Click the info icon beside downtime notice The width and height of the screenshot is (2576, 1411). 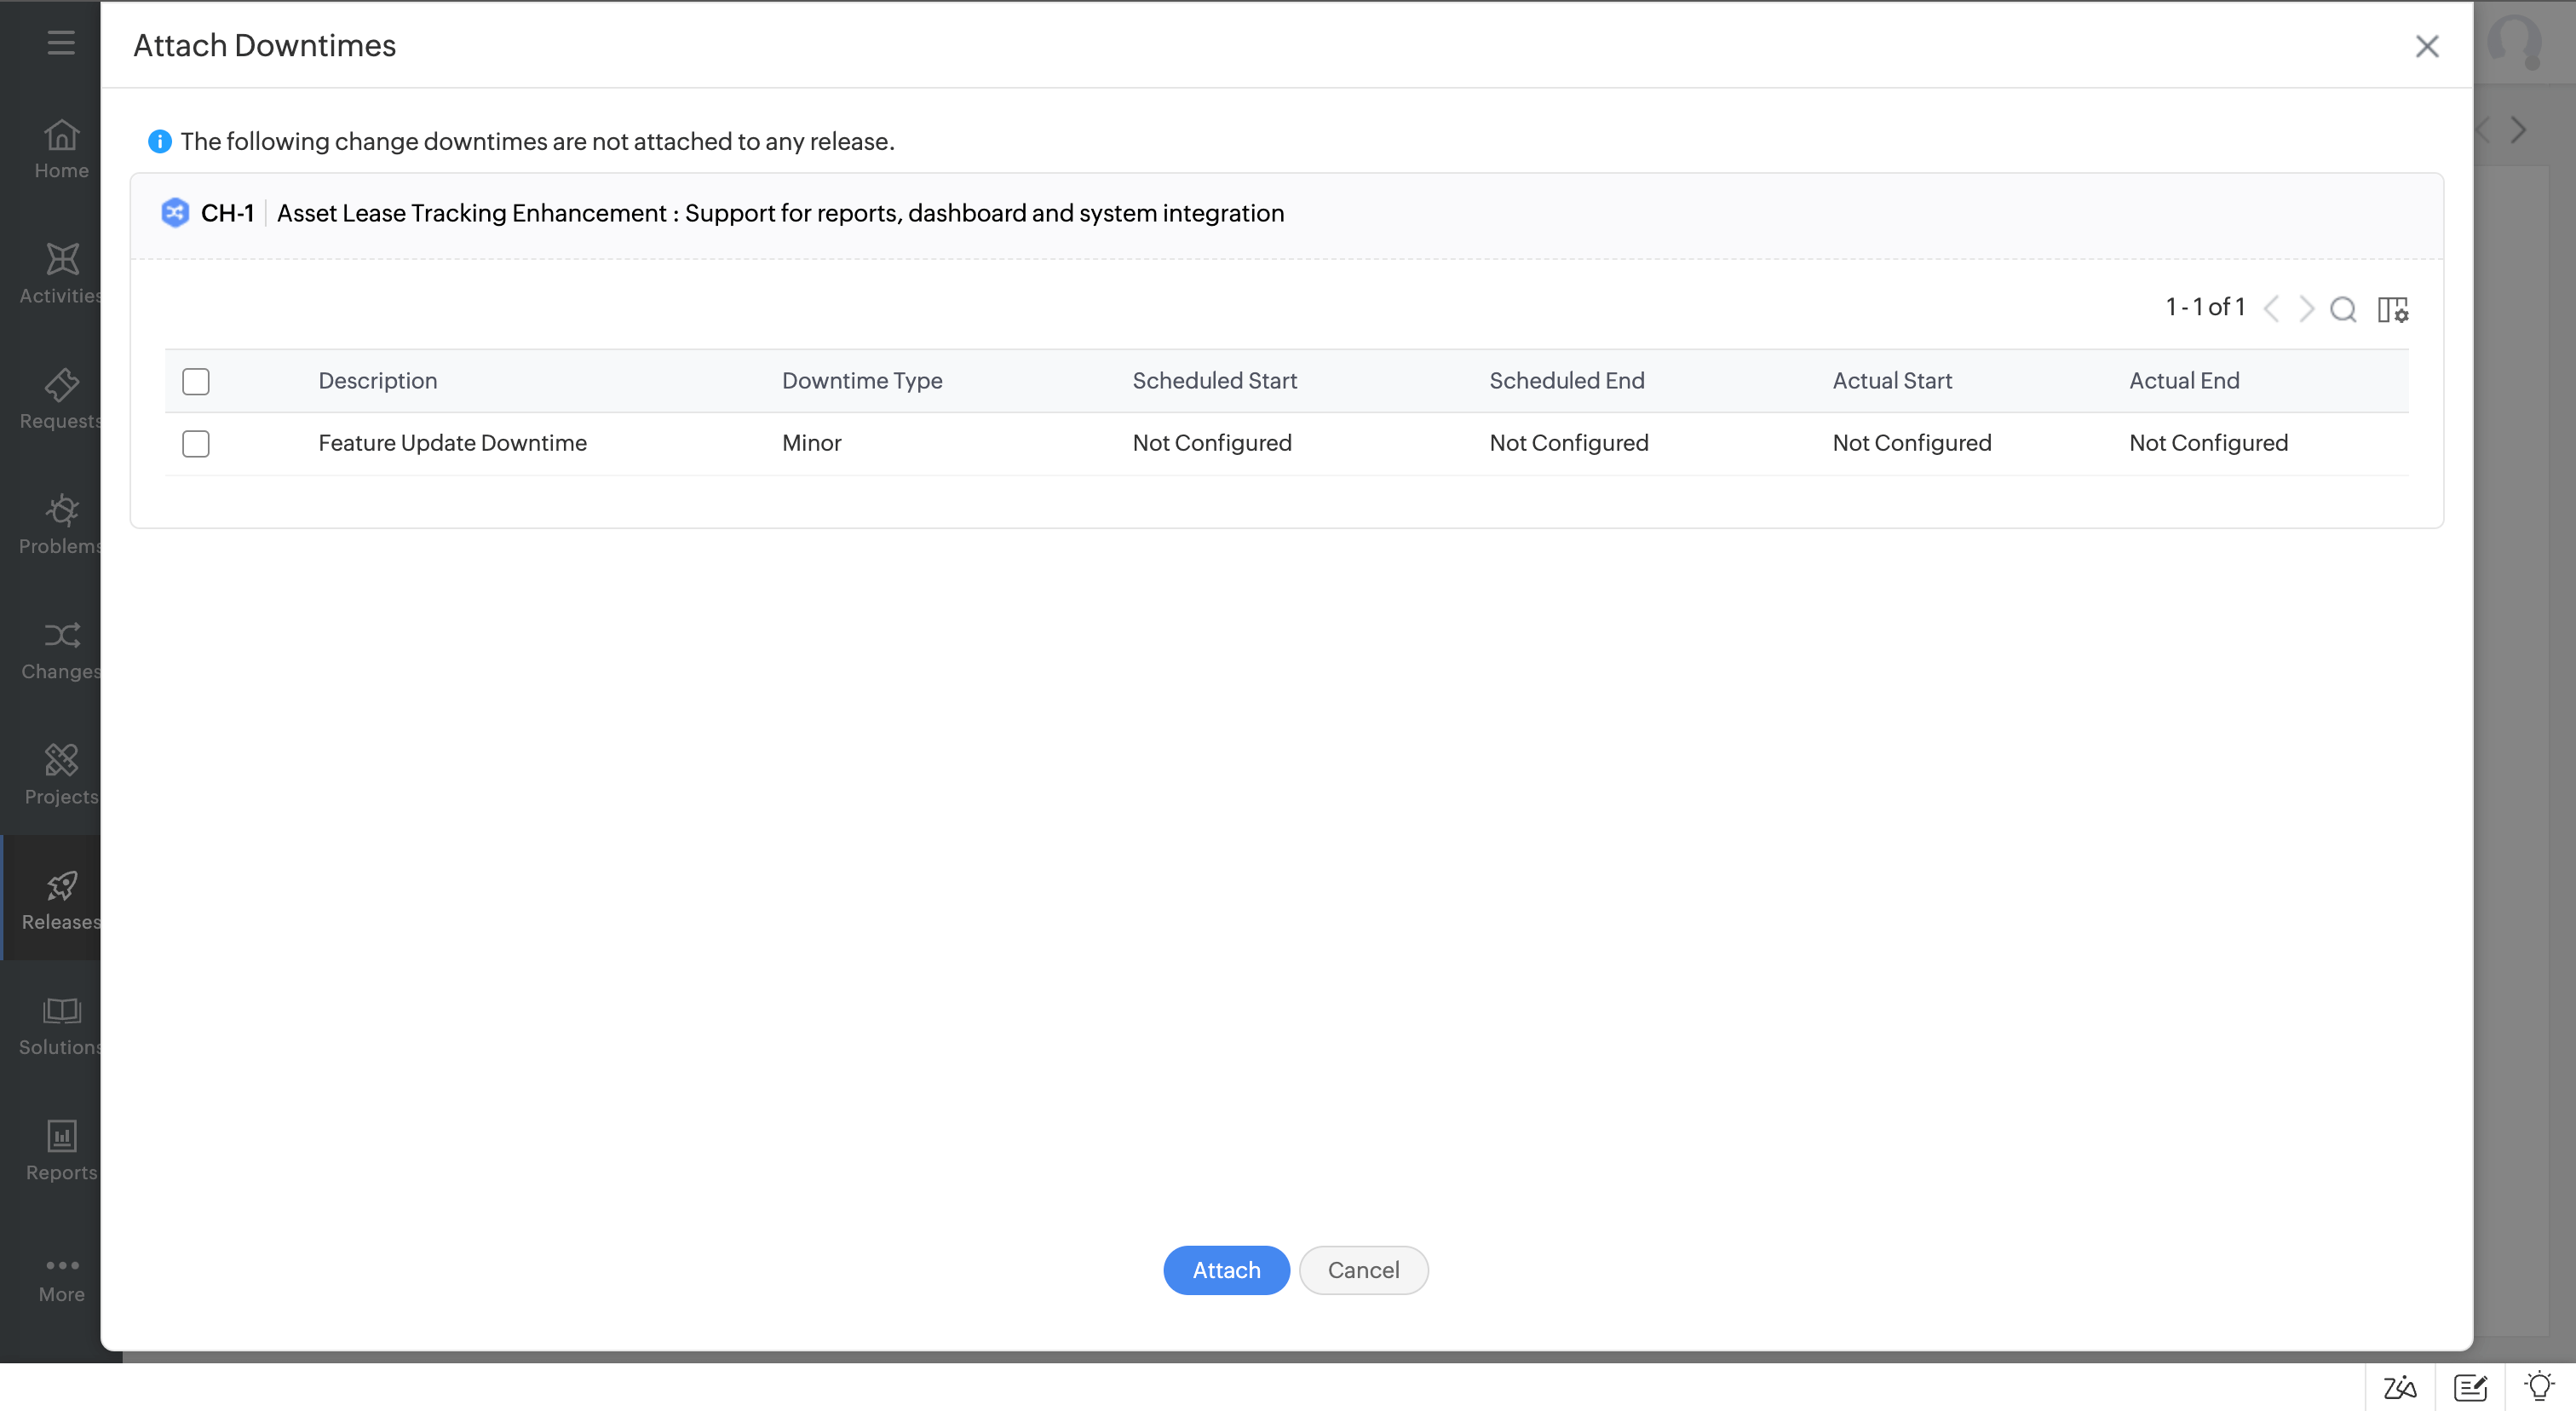tap(160, 142)
